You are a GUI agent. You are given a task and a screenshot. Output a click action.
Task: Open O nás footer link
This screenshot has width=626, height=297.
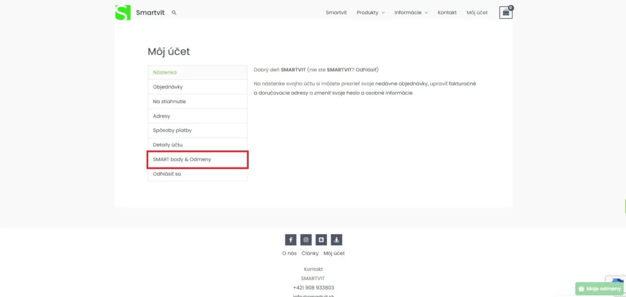[289, 253]
